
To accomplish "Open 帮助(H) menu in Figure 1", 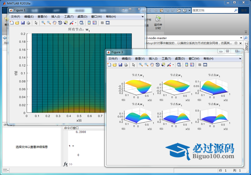I will (x=111, y=16).
